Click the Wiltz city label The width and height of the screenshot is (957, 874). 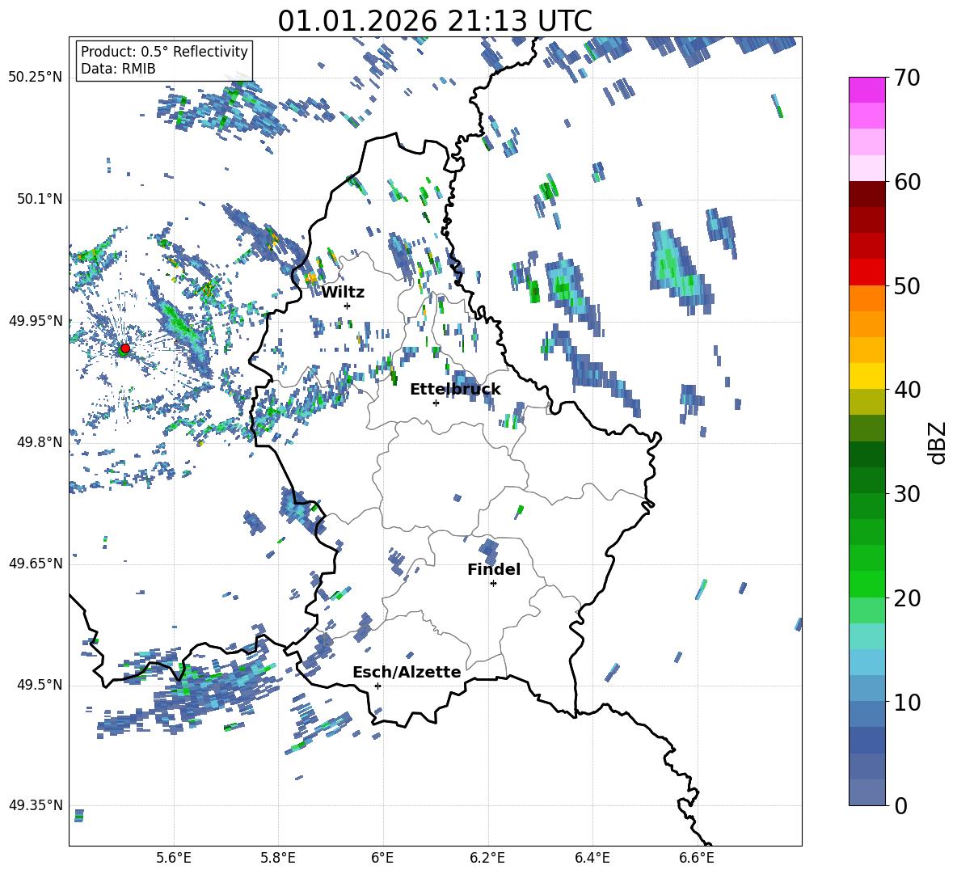click(343, 292)
